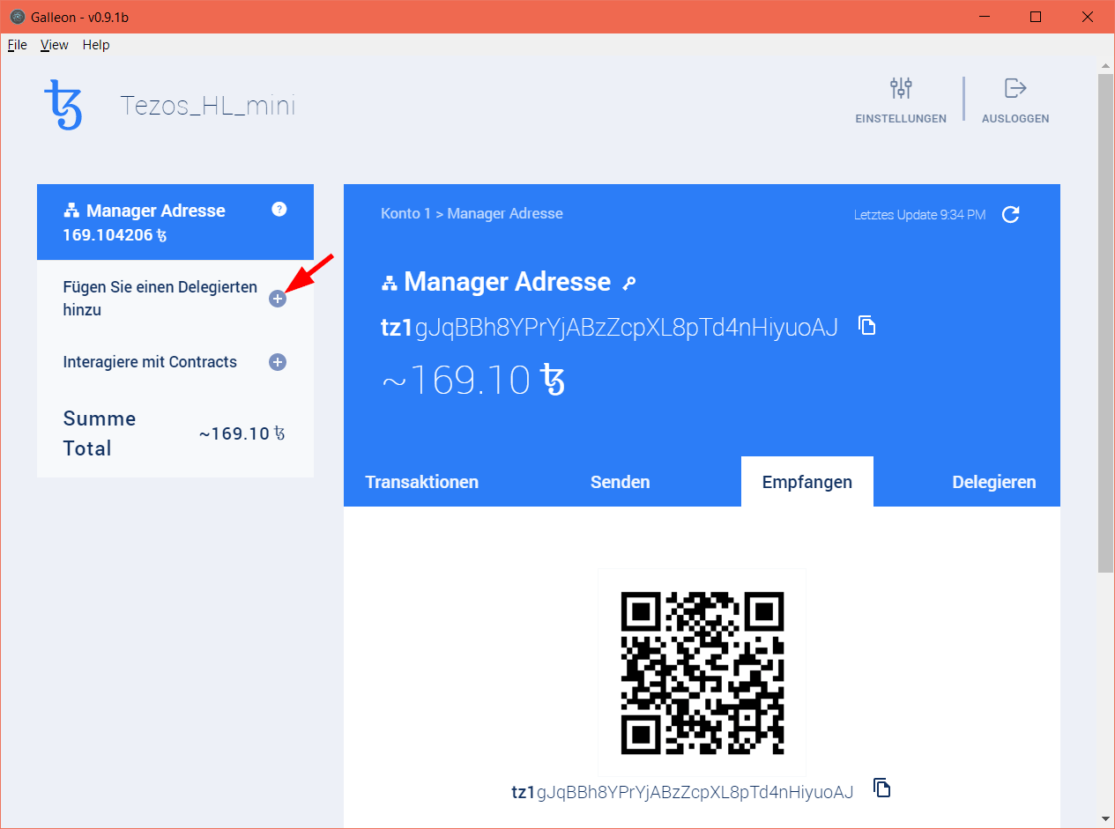Click Letztes Update 9:34 PM text
The image size is (1115, 829).
click(x=920, y=215)
